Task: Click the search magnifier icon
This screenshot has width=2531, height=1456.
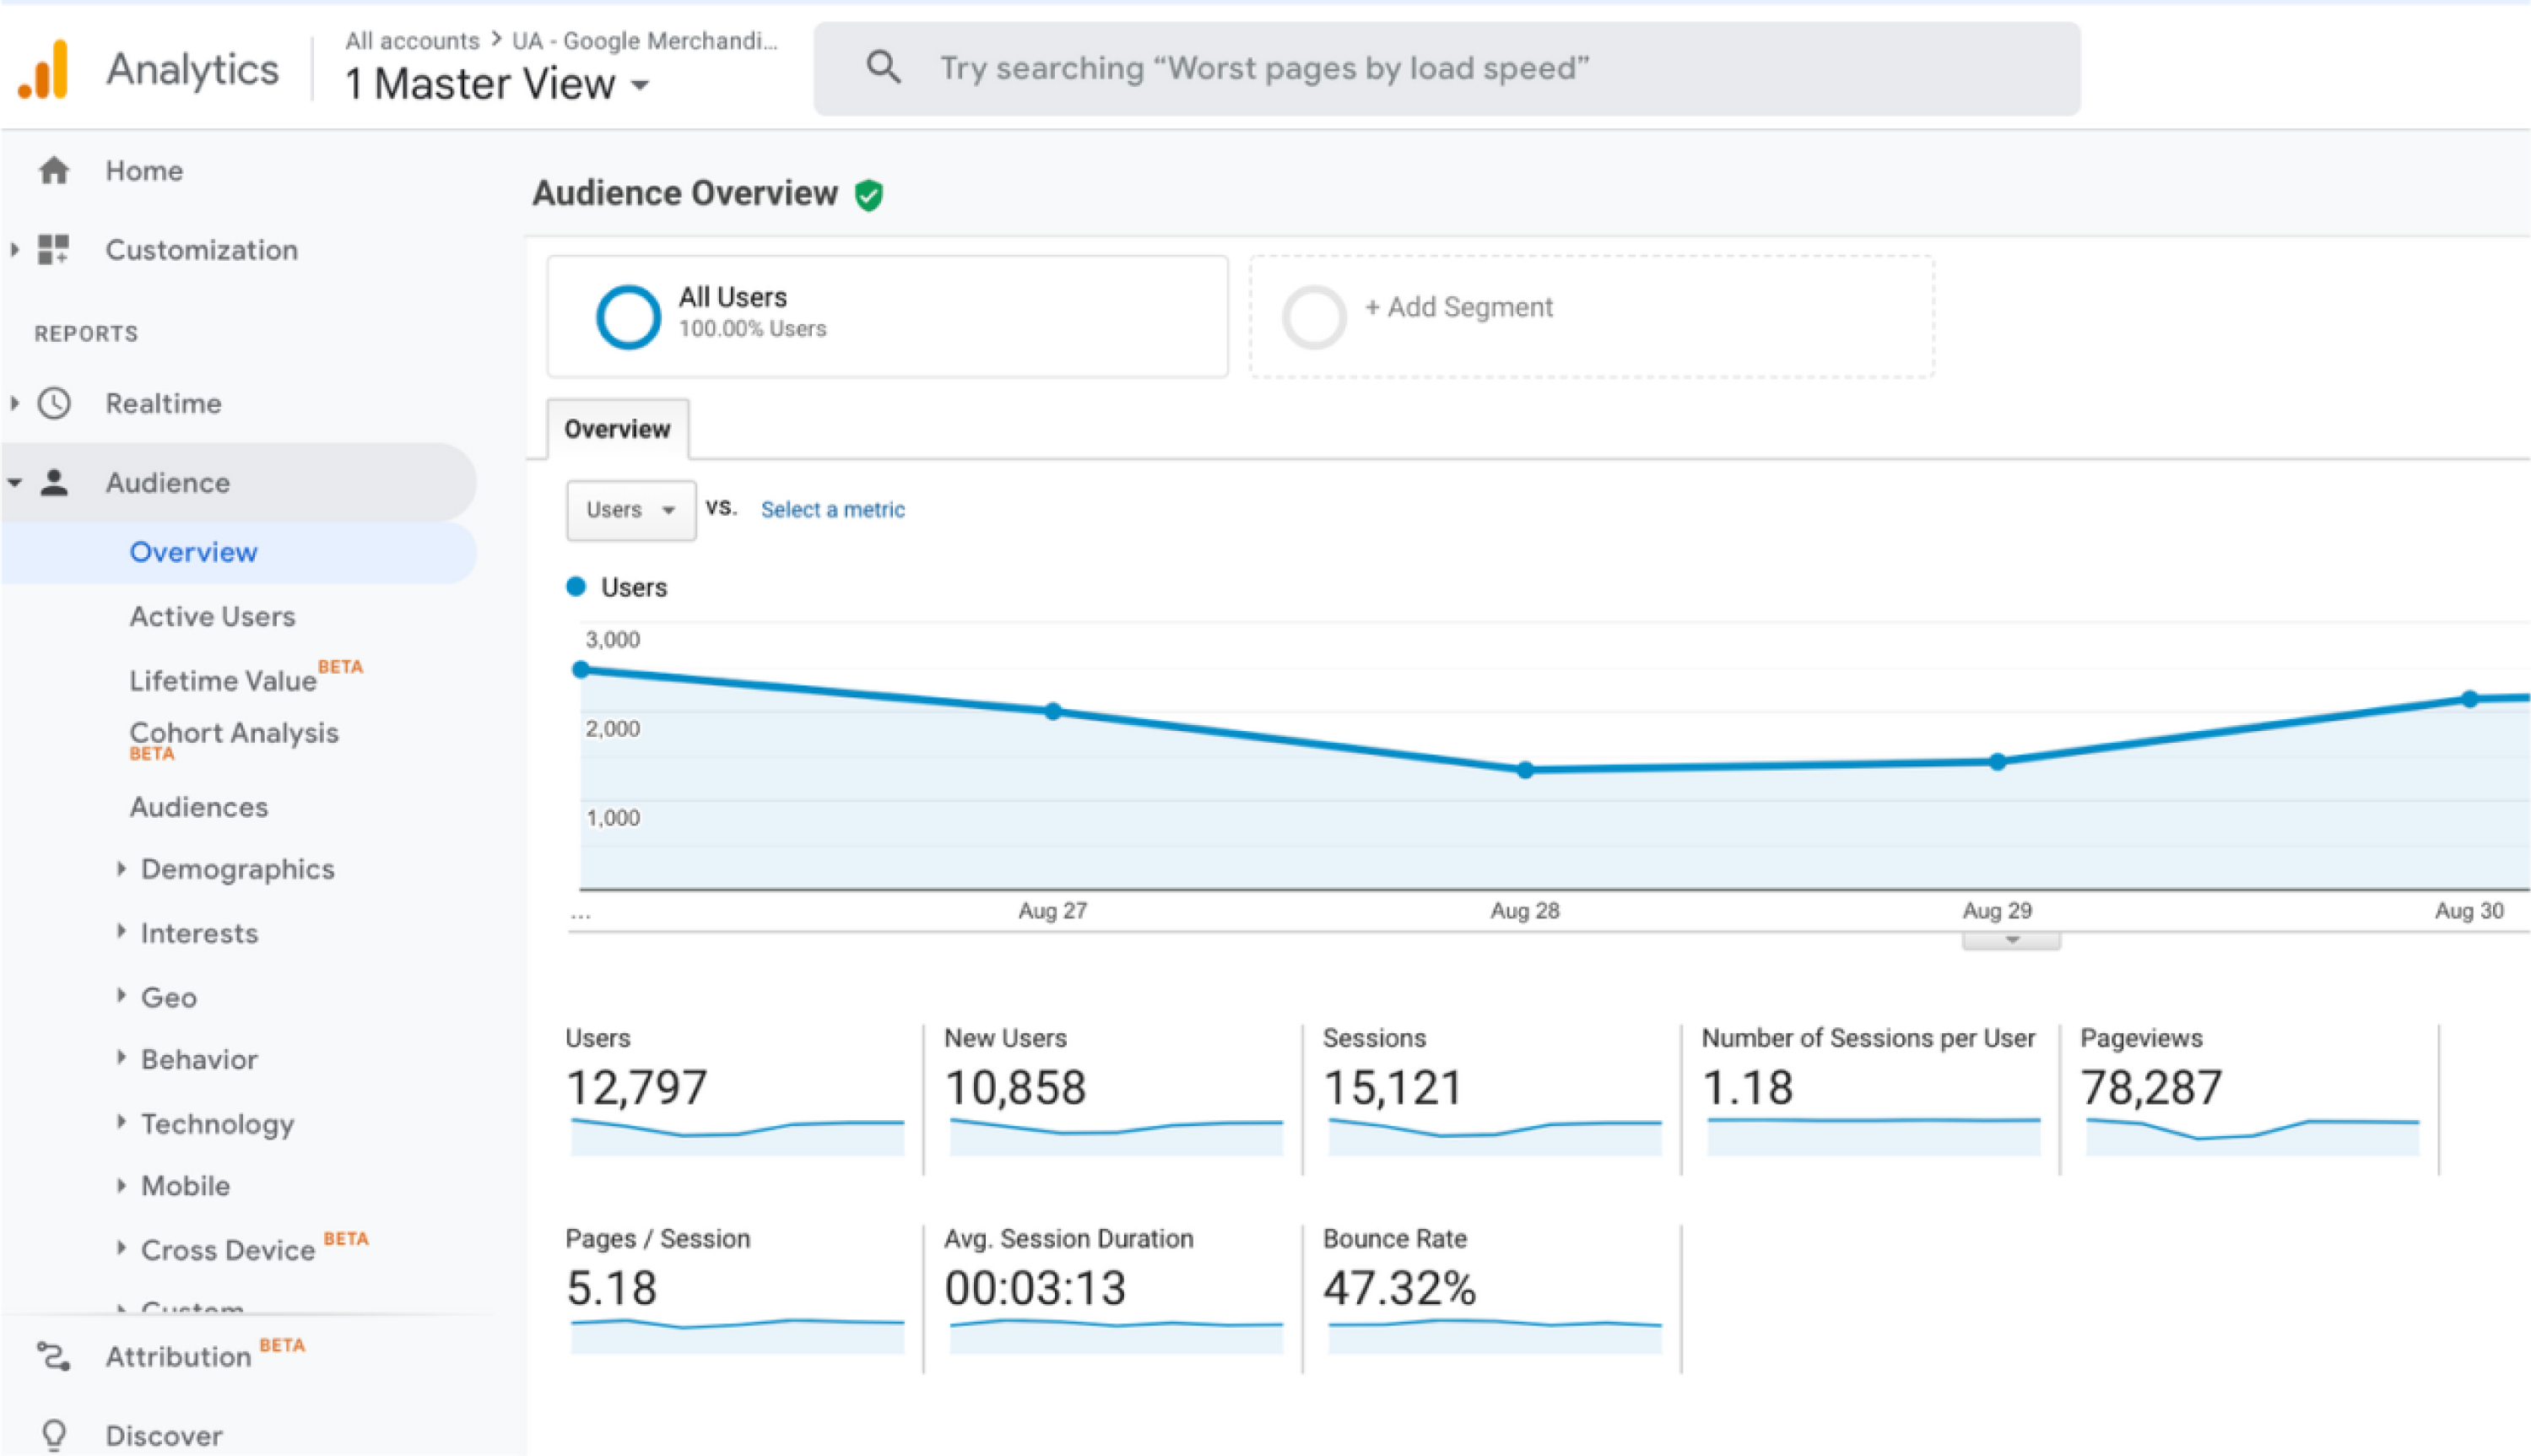Action: [x=884, y=67]
